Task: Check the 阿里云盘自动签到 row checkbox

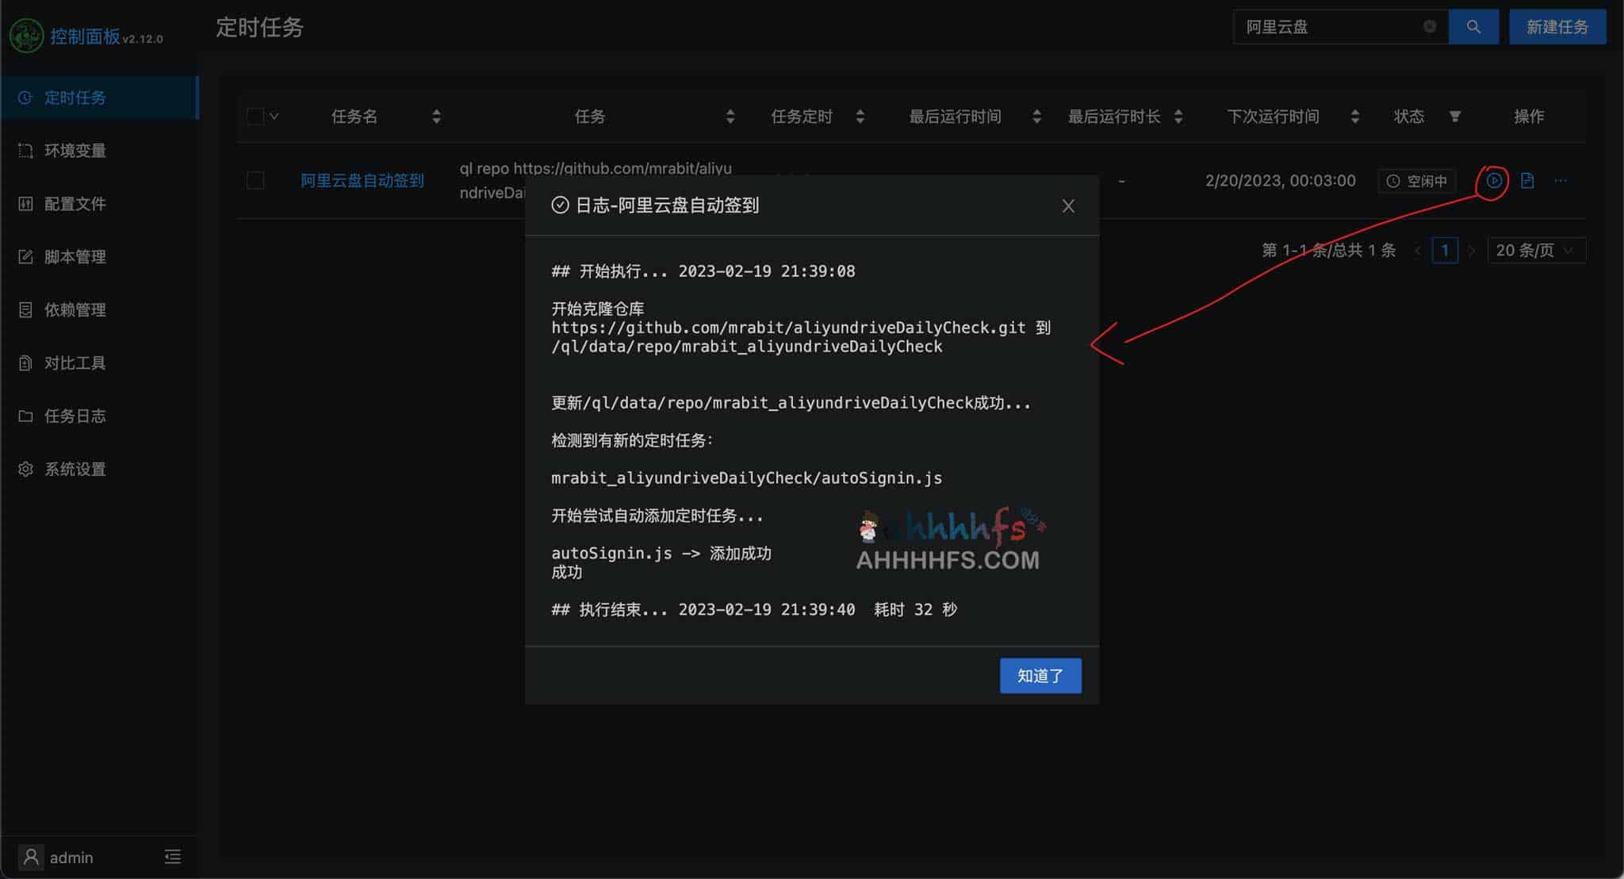Action: (x=255, y=181)
